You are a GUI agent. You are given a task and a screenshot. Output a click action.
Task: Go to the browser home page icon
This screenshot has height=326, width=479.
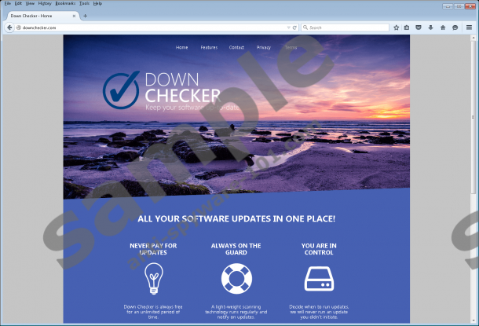443,27
